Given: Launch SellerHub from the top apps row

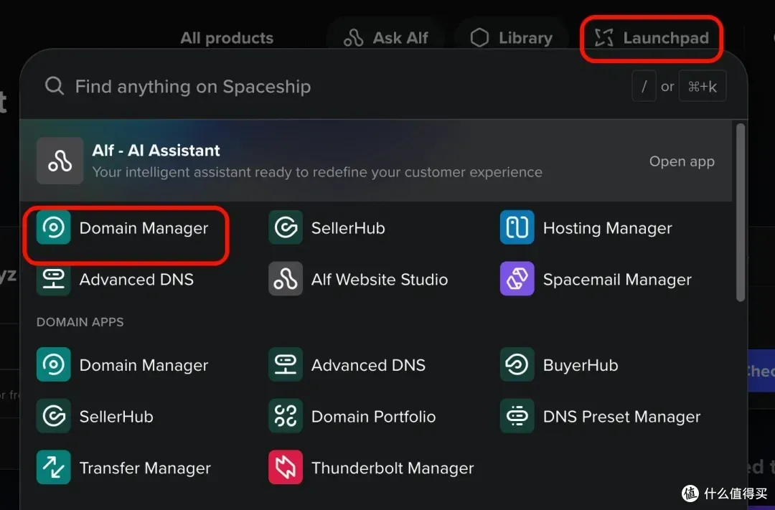Looking at the screenshot, I should pos(286,228).
